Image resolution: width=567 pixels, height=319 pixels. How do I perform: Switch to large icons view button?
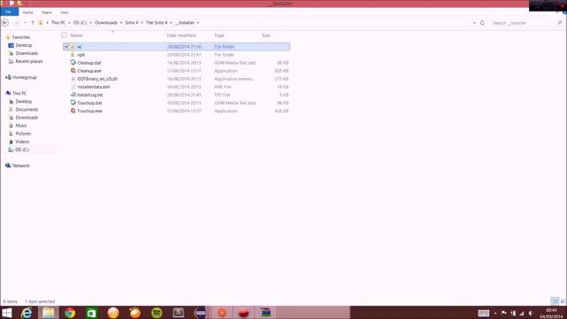tap(563, 301)
